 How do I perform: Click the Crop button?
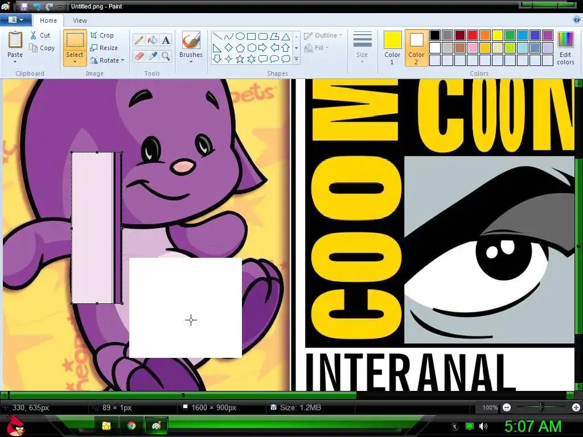pos(102,35)
